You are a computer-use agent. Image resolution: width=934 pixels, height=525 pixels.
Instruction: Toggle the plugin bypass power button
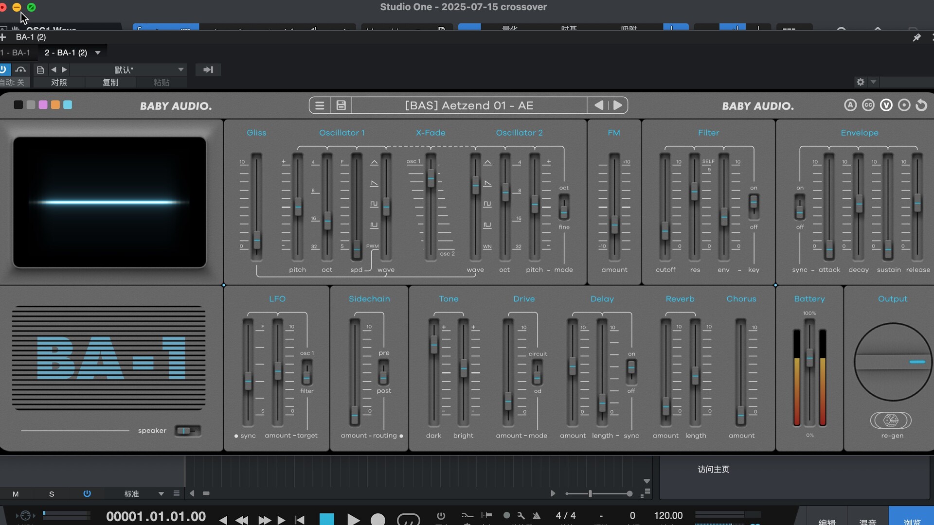tap(4, 70)
